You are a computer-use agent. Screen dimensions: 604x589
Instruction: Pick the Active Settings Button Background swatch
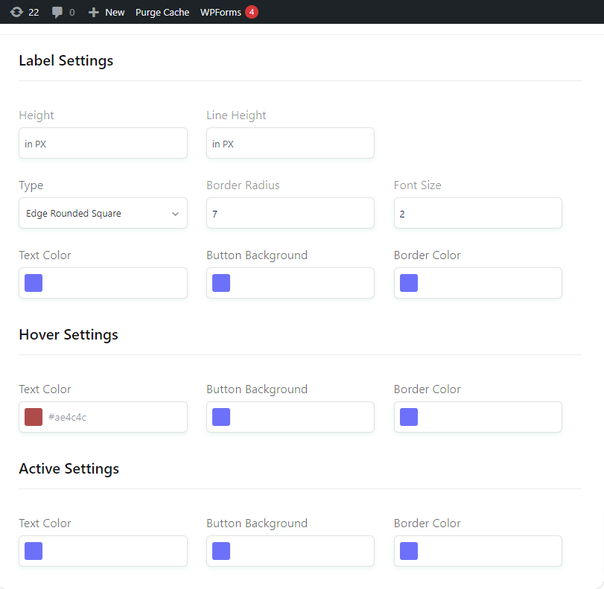(221, 551)
